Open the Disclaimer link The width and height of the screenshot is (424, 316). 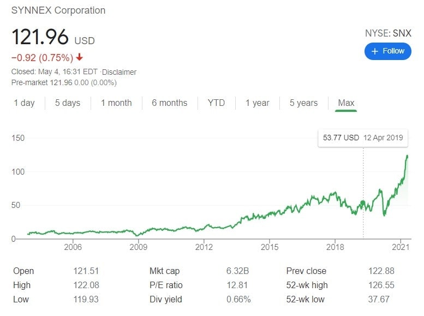(118, 72)
